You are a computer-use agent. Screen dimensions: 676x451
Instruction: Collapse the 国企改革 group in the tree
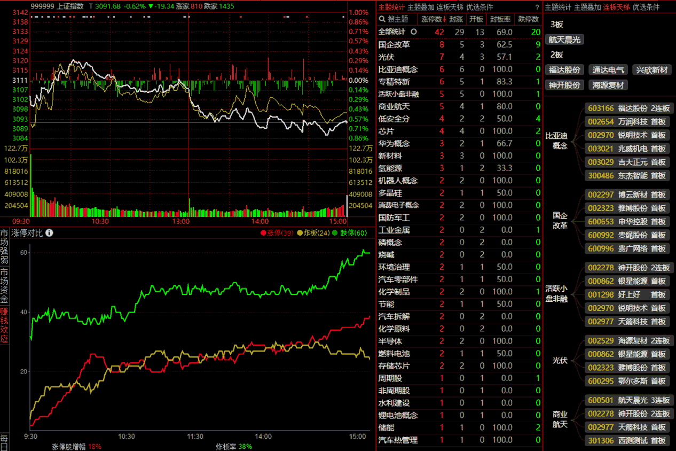click(x=560, y=220)
